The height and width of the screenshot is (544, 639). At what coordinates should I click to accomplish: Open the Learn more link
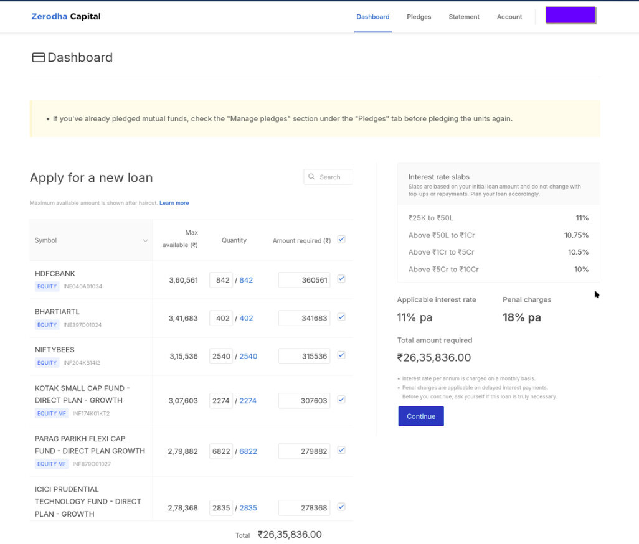(174, 203)
